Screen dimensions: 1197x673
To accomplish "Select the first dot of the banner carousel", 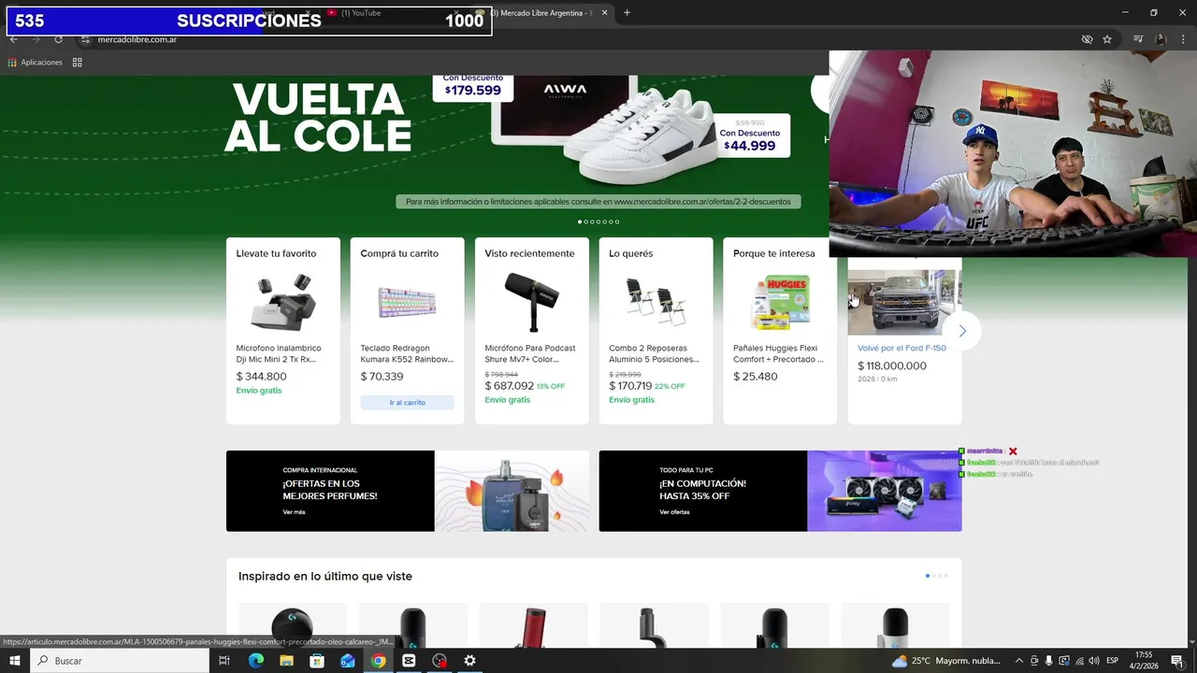I will tap(580, 222).
